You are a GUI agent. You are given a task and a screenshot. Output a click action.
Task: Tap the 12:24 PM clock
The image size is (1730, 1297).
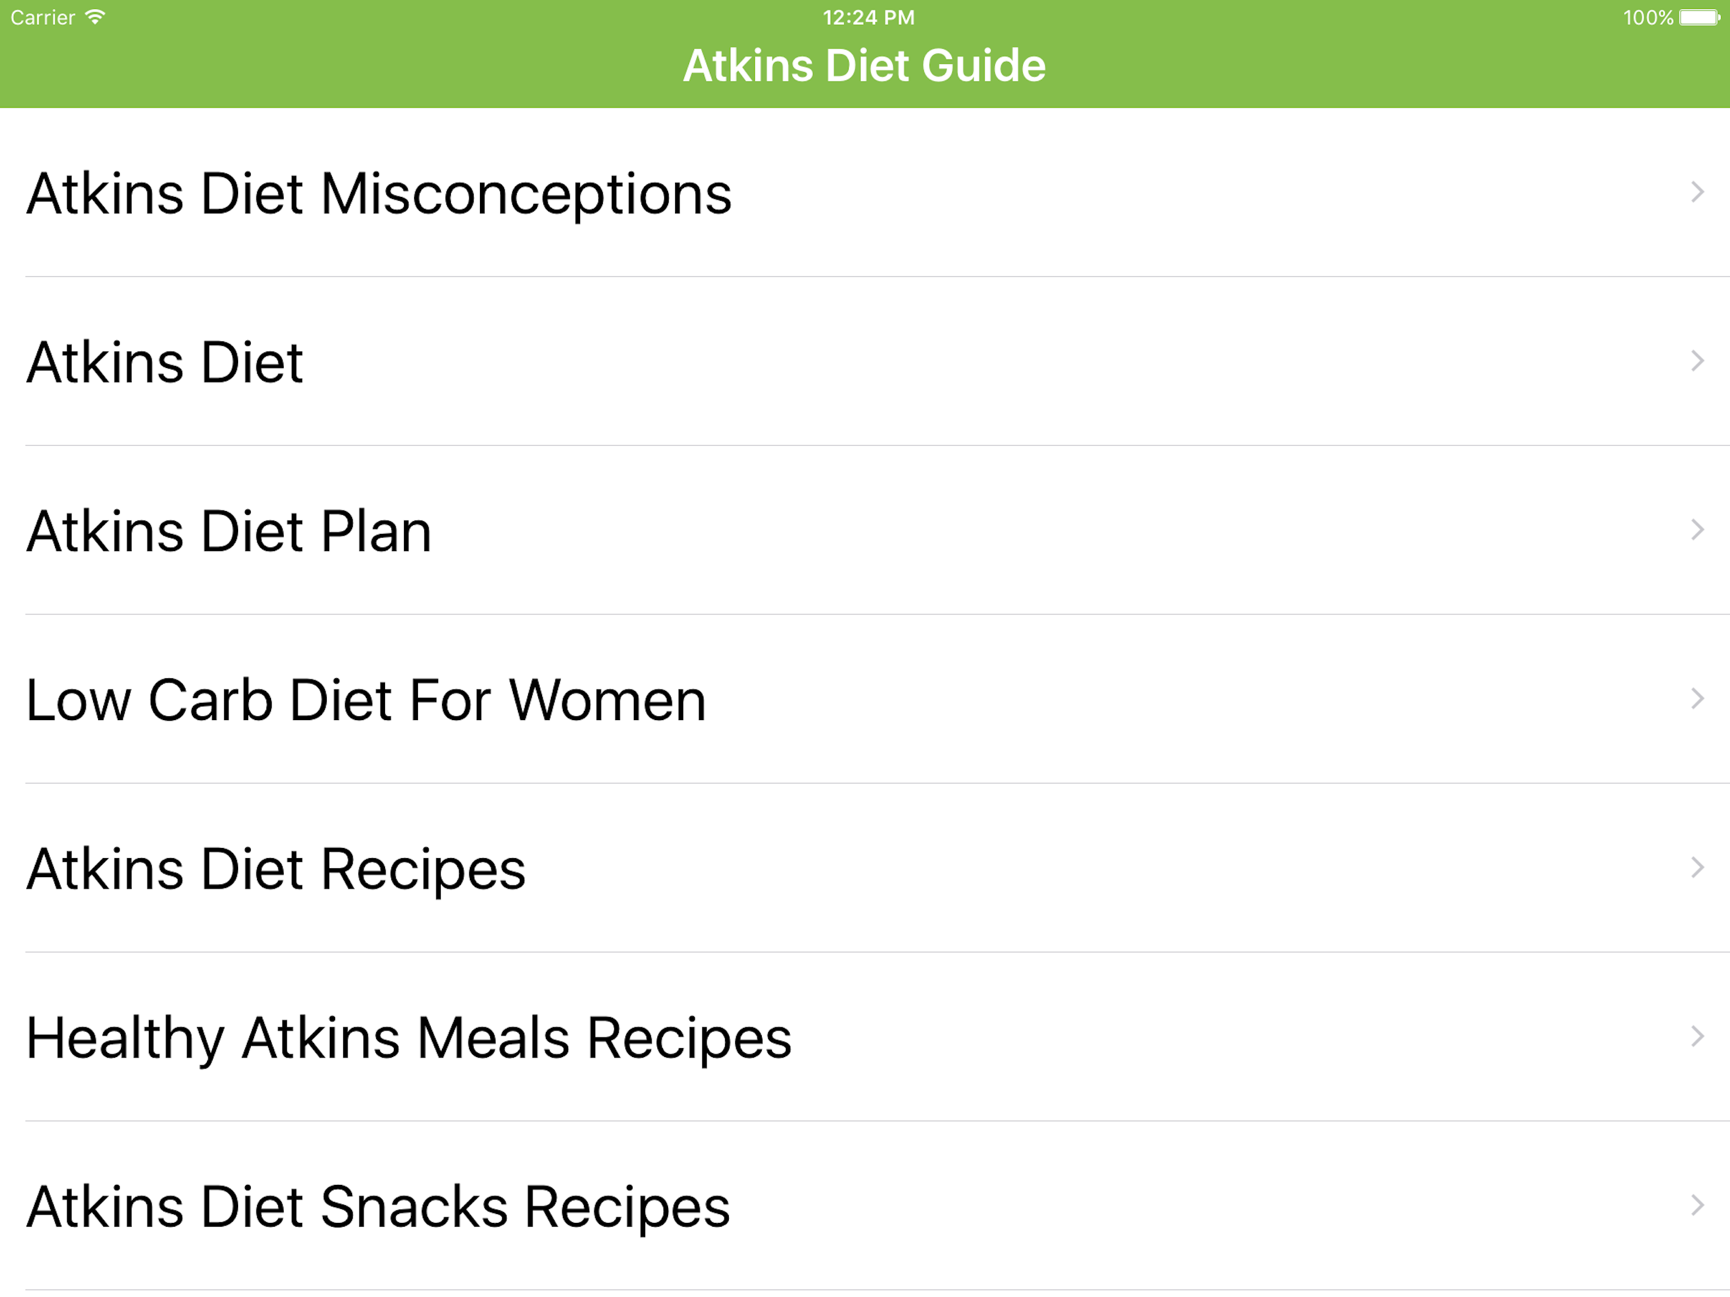[868, 17]
